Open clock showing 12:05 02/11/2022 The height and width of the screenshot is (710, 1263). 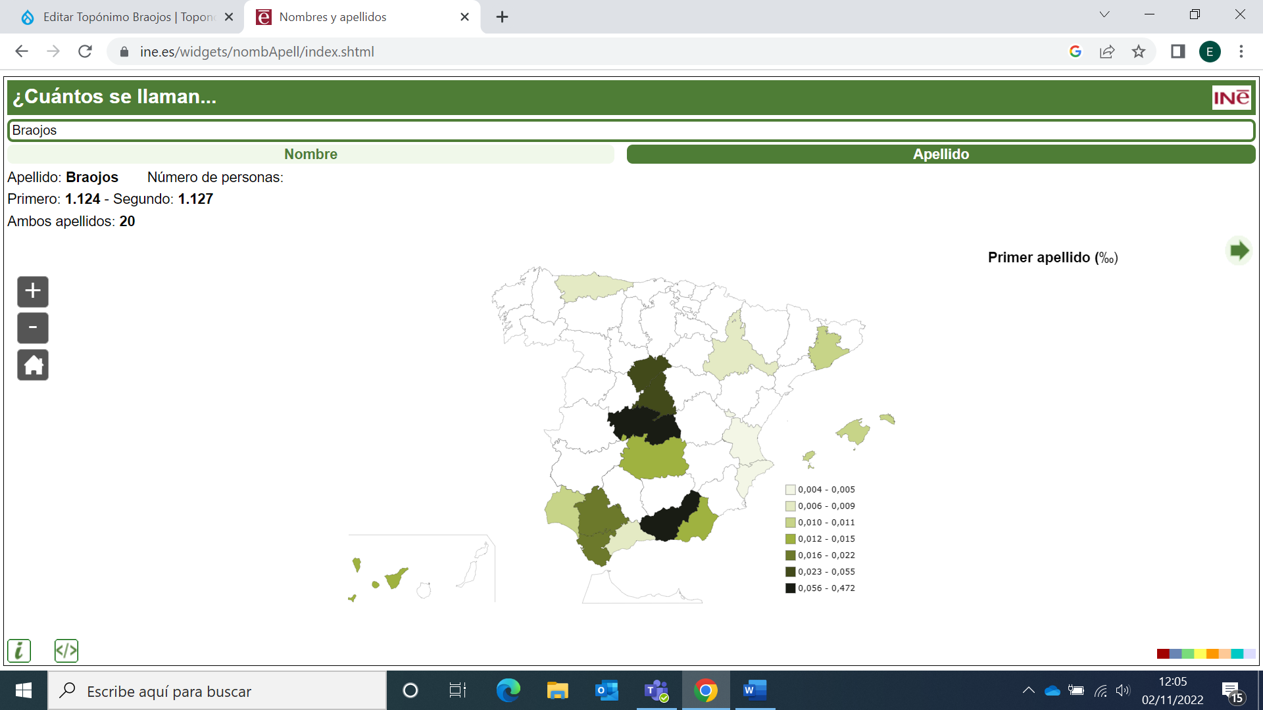coord(1172,690)
